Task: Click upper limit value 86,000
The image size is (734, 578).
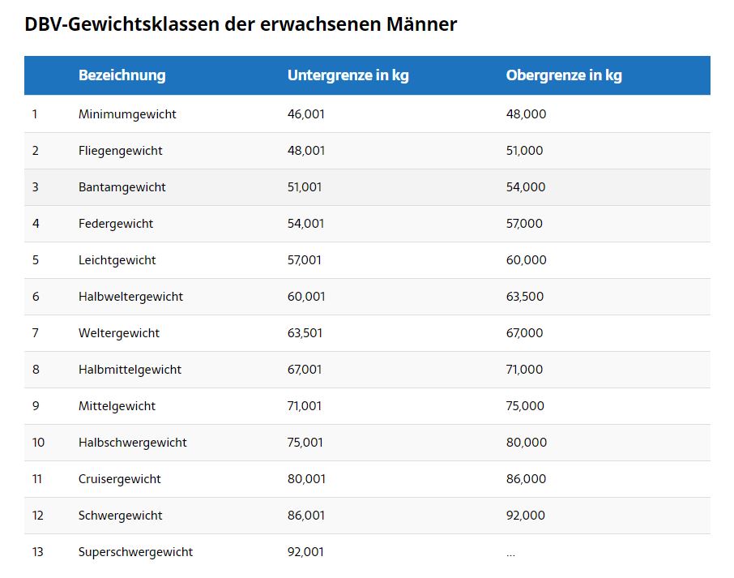Action: click(526, 480)
